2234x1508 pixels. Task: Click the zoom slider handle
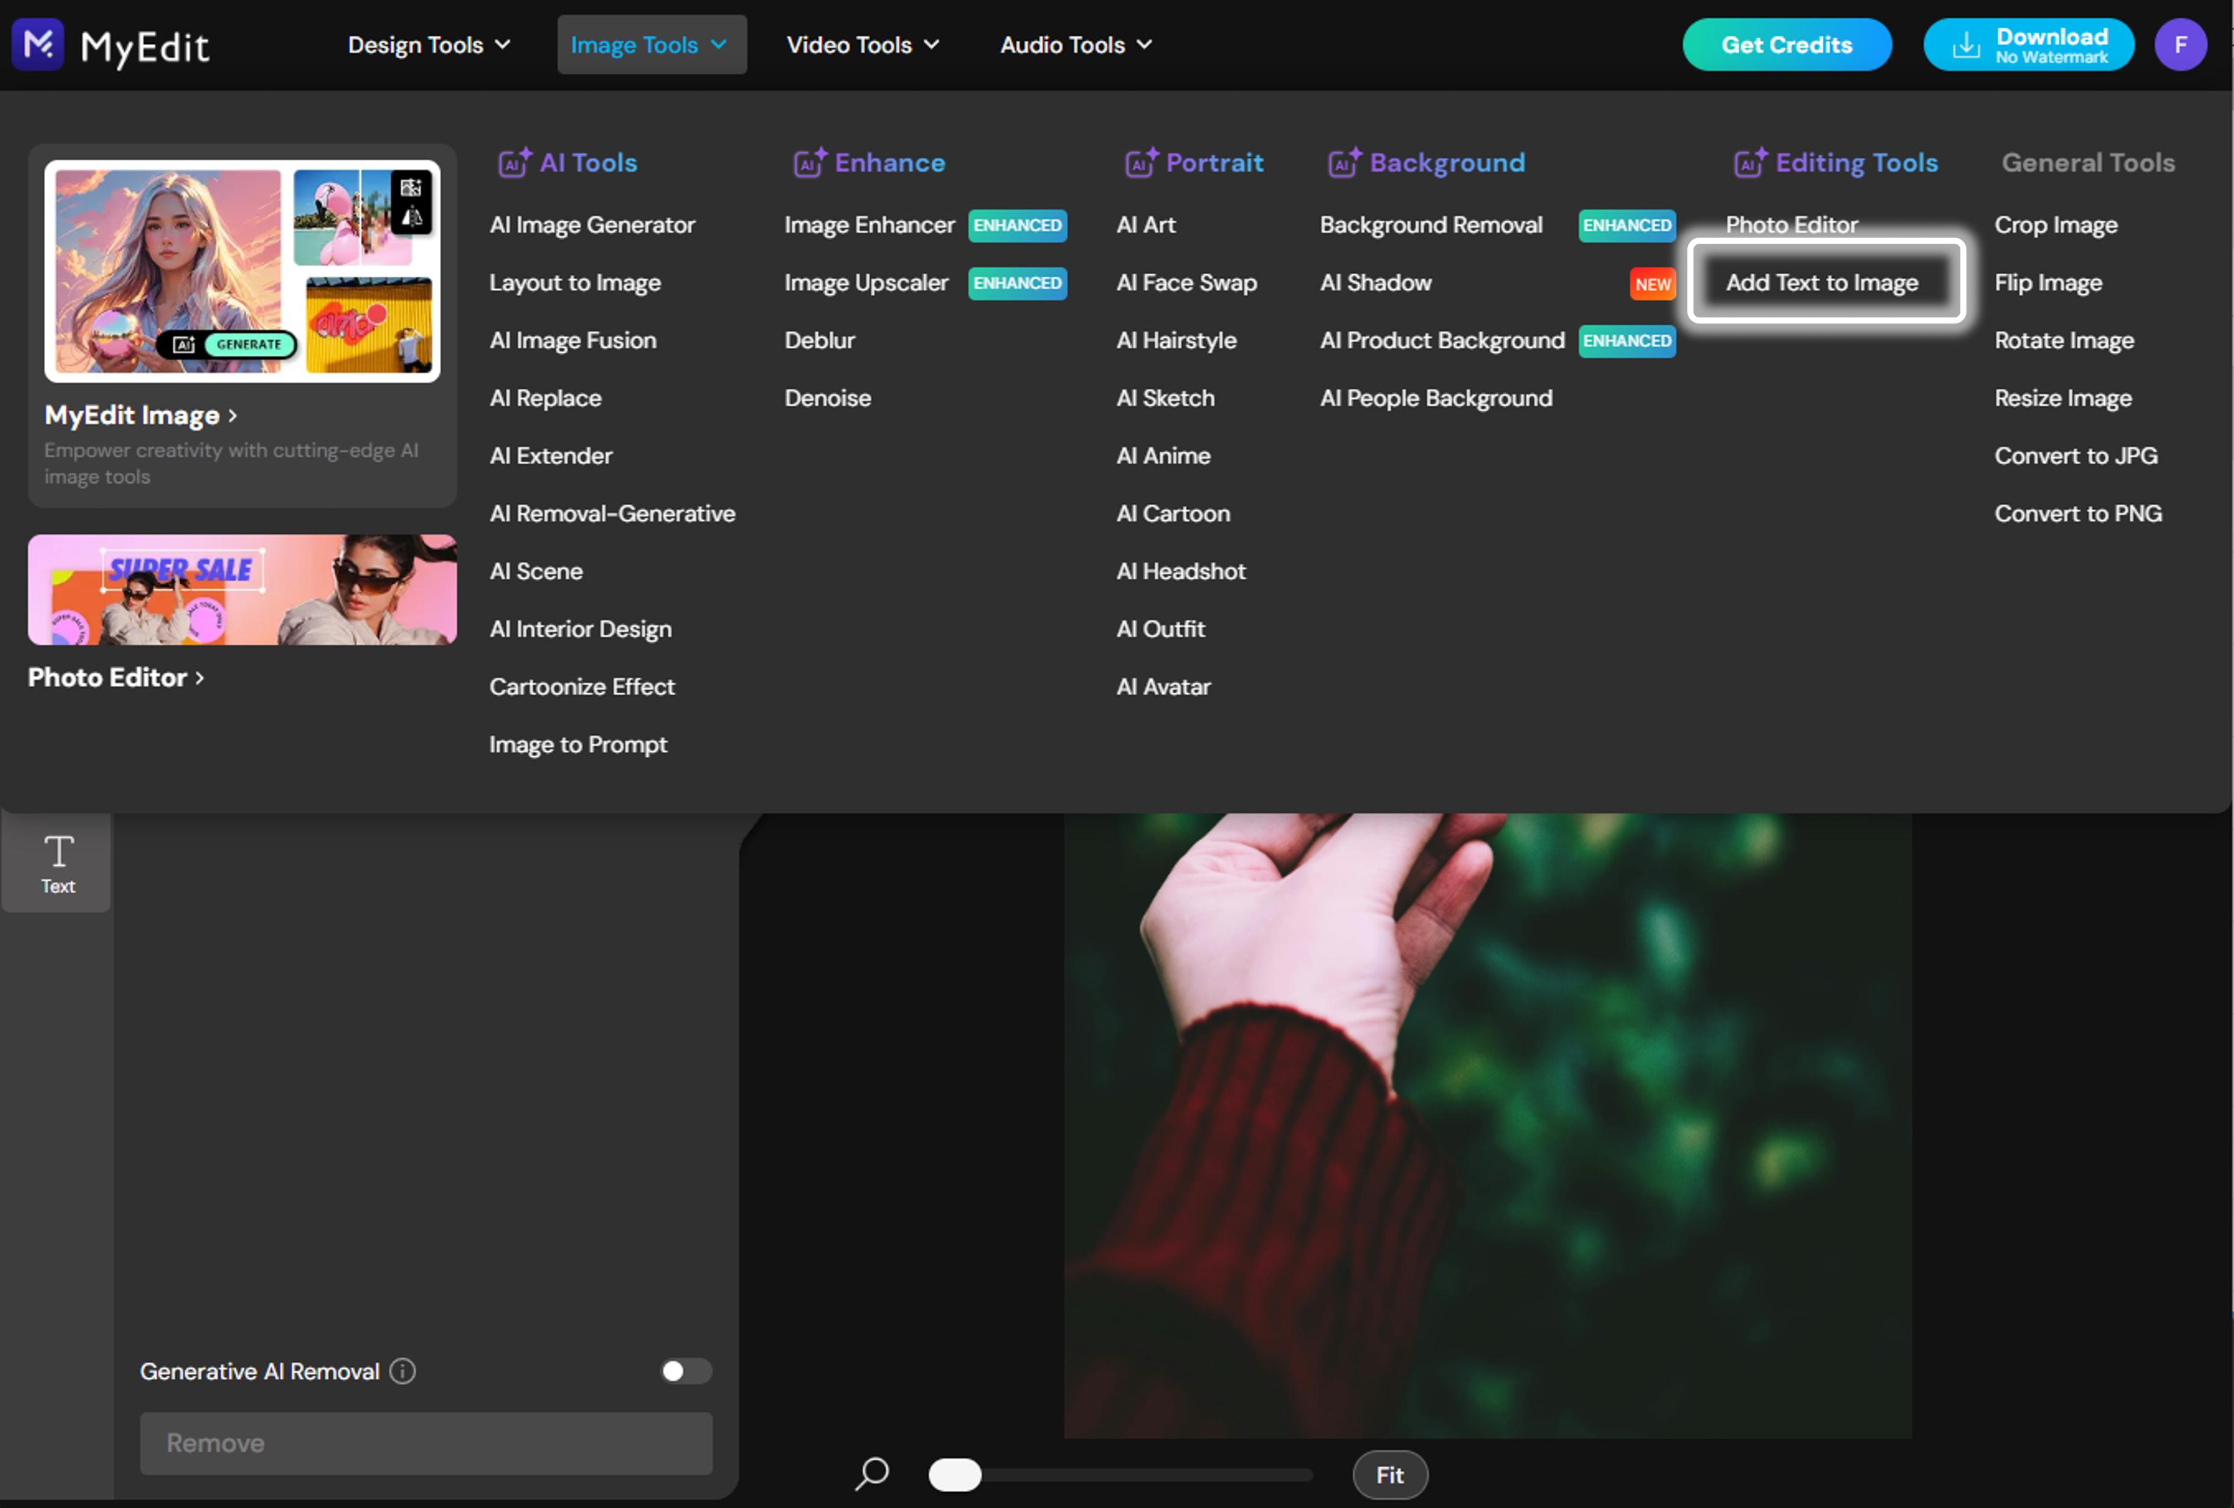click(x=954, y=1474)
